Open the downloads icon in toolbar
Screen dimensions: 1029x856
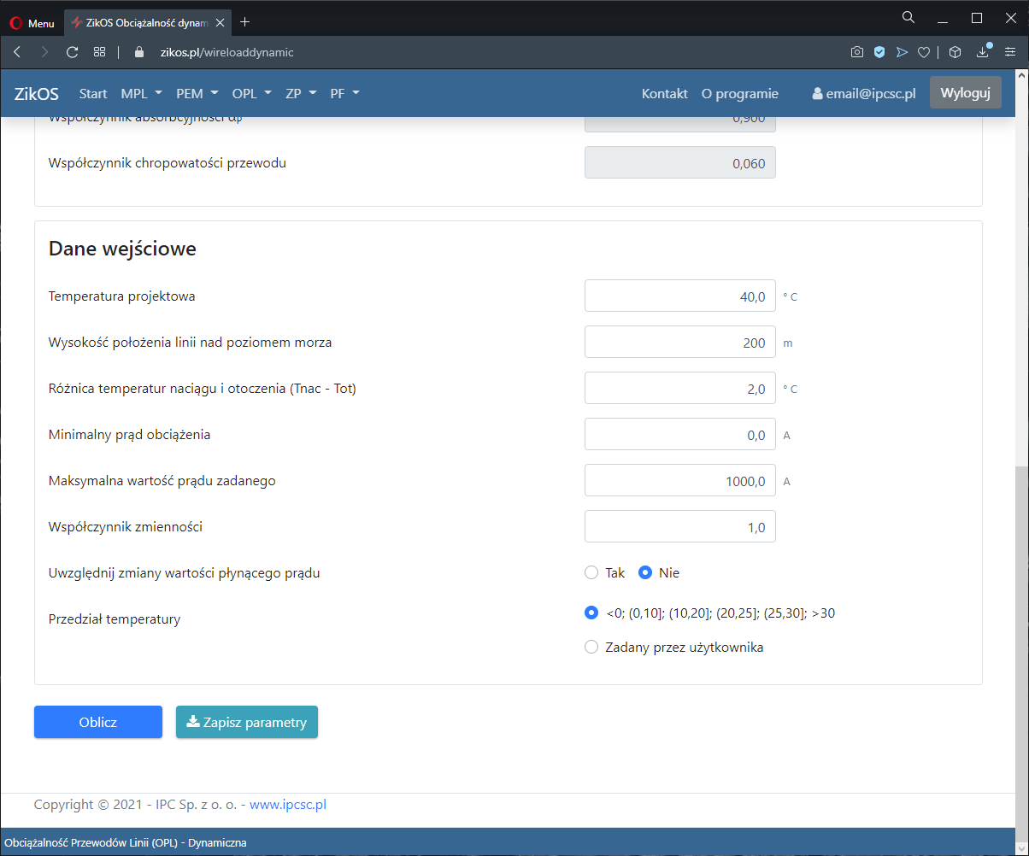tap(983, 52)
